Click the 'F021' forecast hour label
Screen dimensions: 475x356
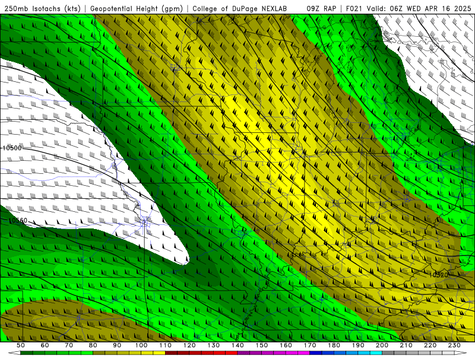[354, 8]
